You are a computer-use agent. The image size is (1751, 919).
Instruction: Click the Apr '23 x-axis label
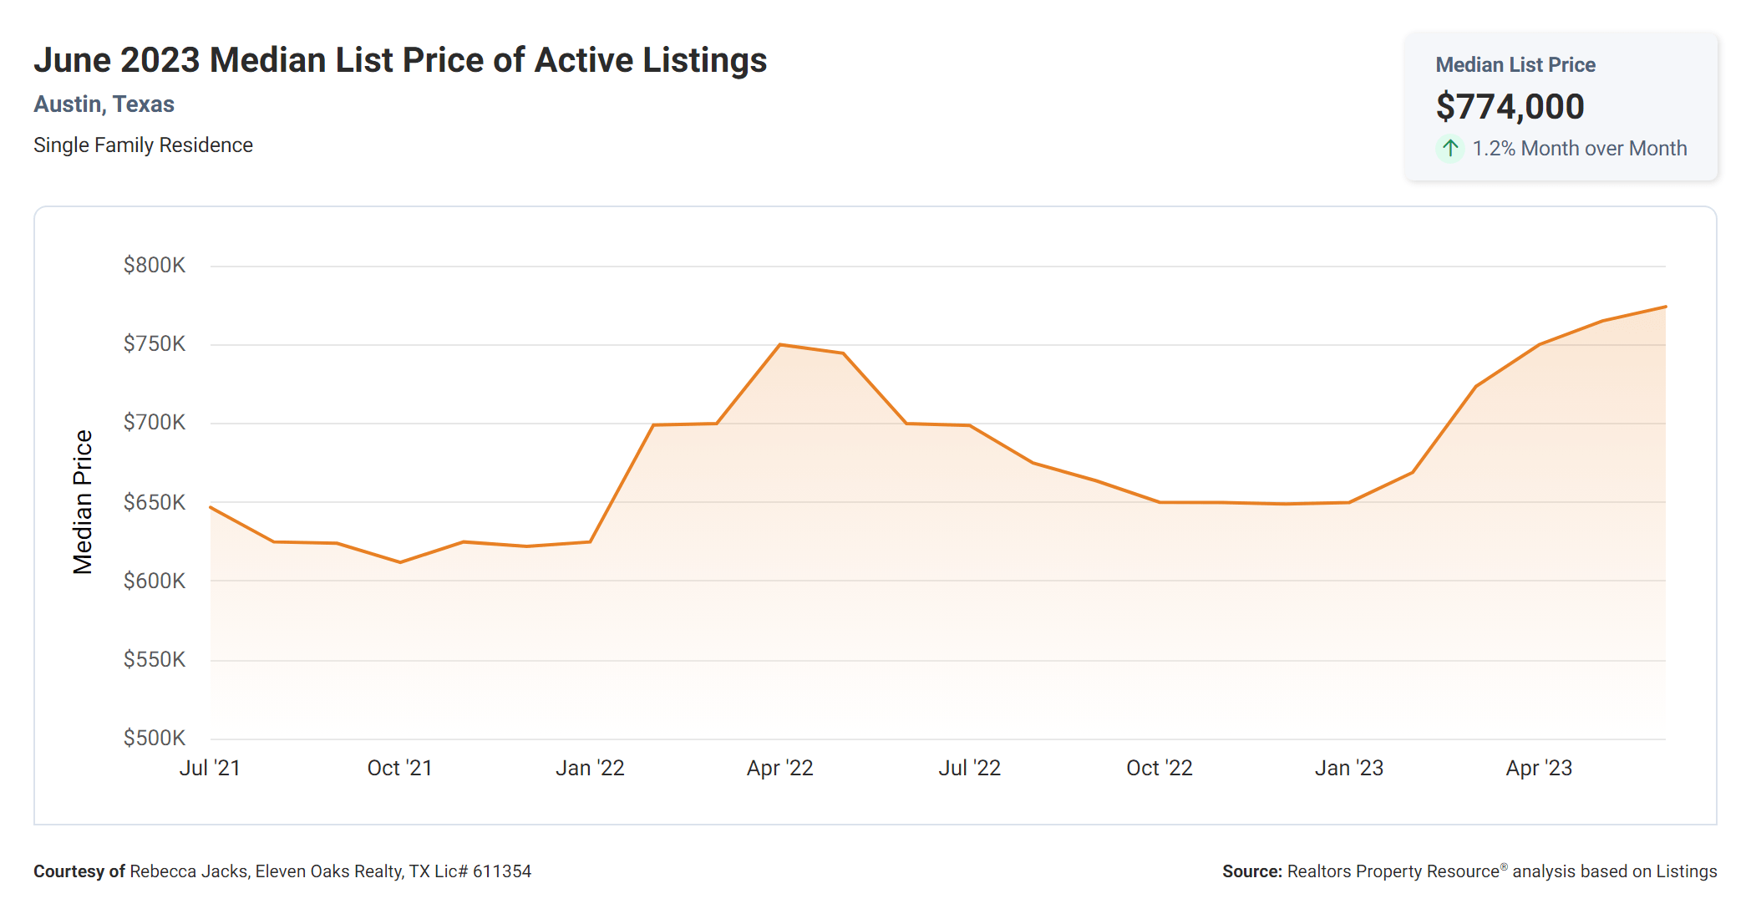tap(1539, 768)
